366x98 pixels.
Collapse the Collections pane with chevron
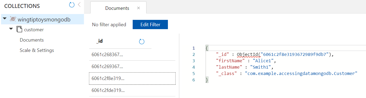point(79,5)
